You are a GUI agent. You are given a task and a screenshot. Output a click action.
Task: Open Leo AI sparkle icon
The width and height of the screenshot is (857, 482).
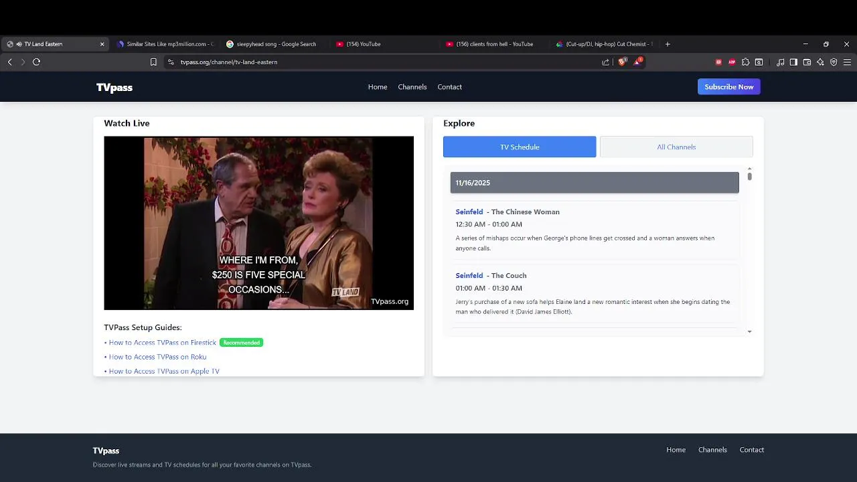coord(820,62)
